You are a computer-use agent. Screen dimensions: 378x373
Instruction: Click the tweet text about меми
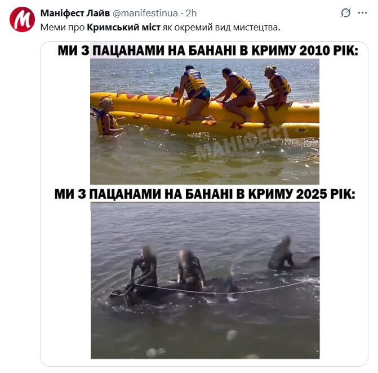pyautogui.click(x=160, y=28)
